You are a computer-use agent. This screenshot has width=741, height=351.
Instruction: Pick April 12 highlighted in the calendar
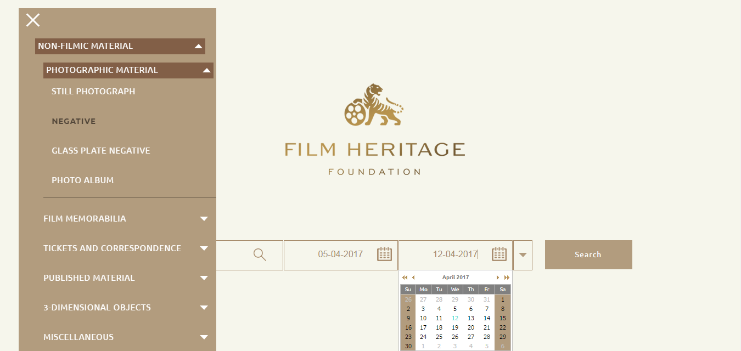tap(455, 318)
